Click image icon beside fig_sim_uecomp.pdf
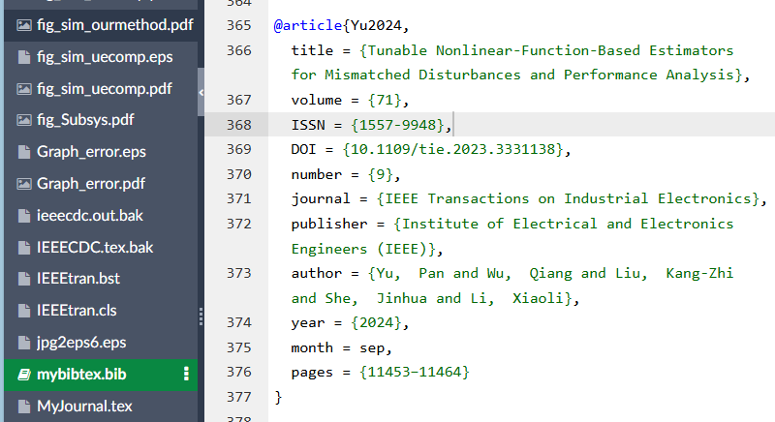Screen dimensions: 775x422 24,89
